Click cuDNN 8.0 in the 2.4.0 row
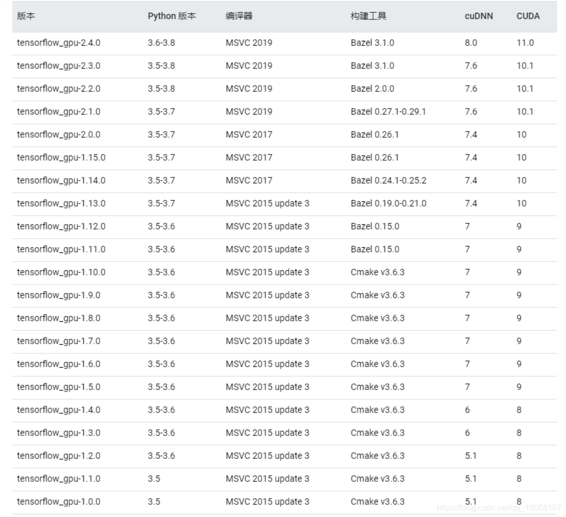The width and height of the screenshot is (566, 517). (x=471, y=43)
